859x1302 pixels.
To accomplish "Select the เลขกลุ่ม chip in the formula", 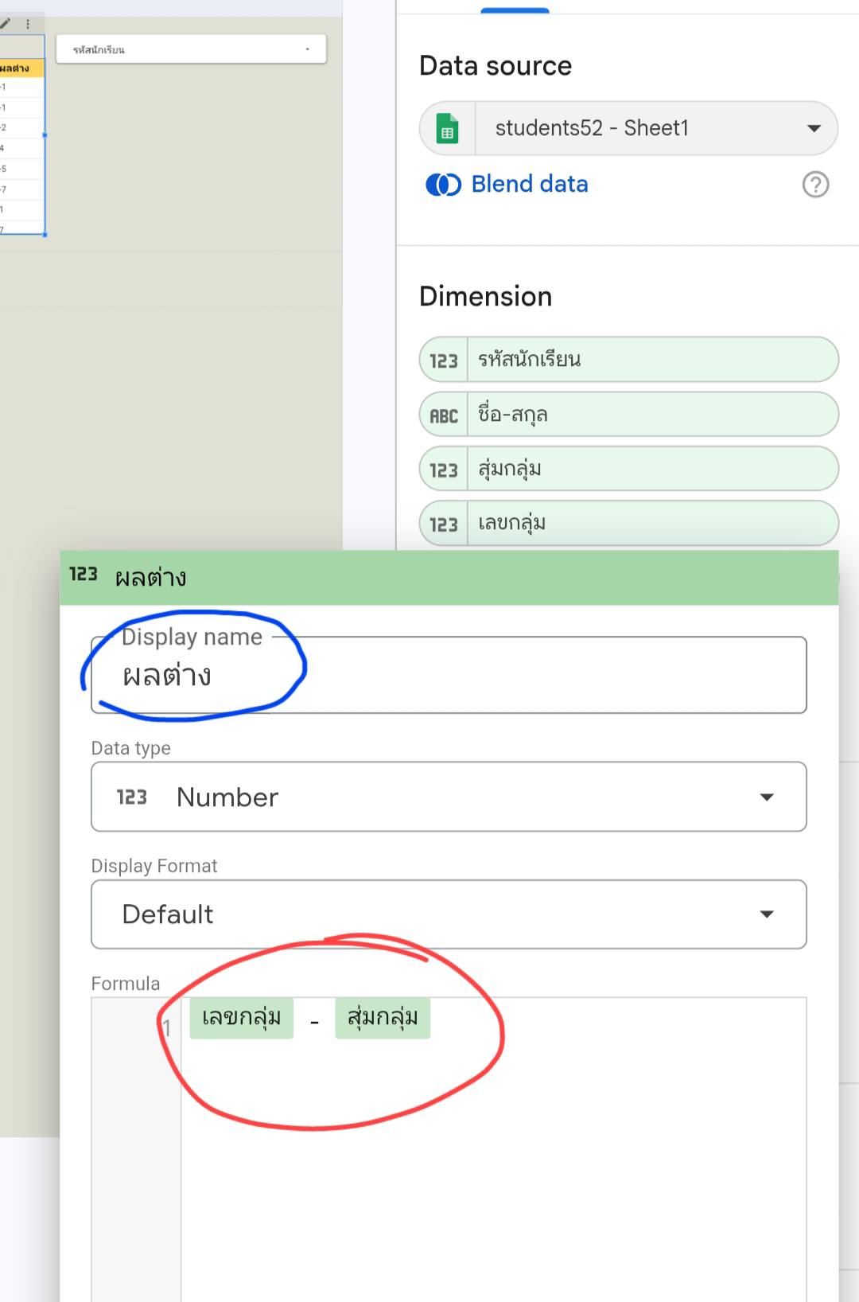I will 241,1018.
